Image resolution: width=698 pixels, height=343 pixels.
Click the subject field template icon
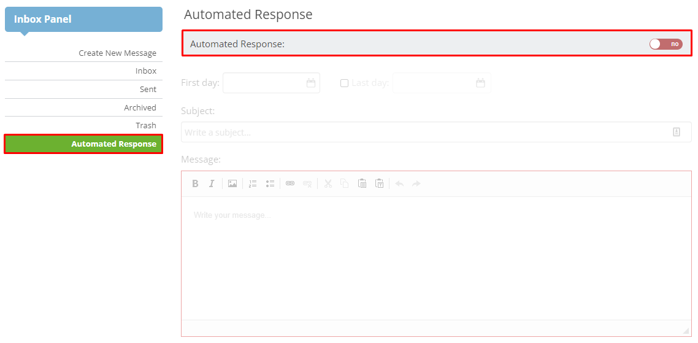(x=676, y=132)
